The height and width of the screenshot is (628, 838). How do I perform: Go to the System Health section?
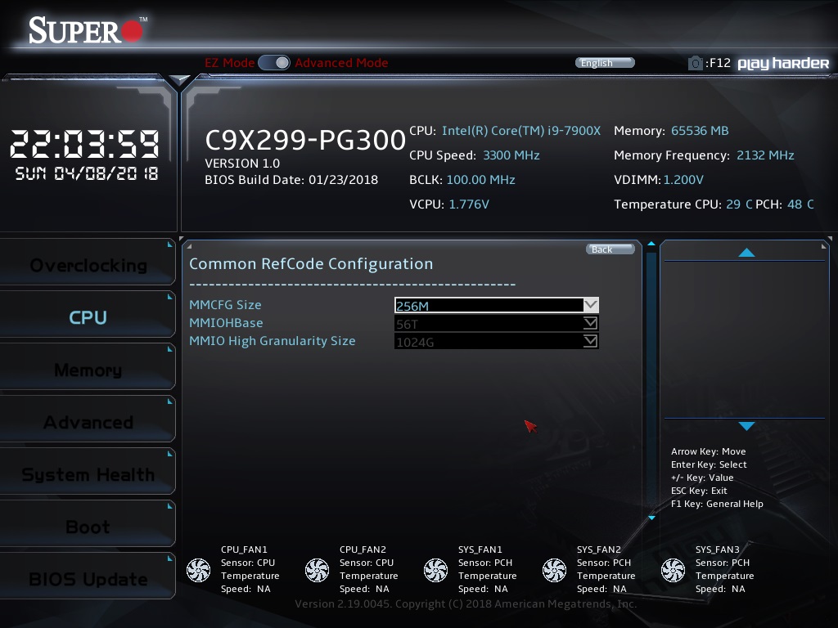coord(88,474)
